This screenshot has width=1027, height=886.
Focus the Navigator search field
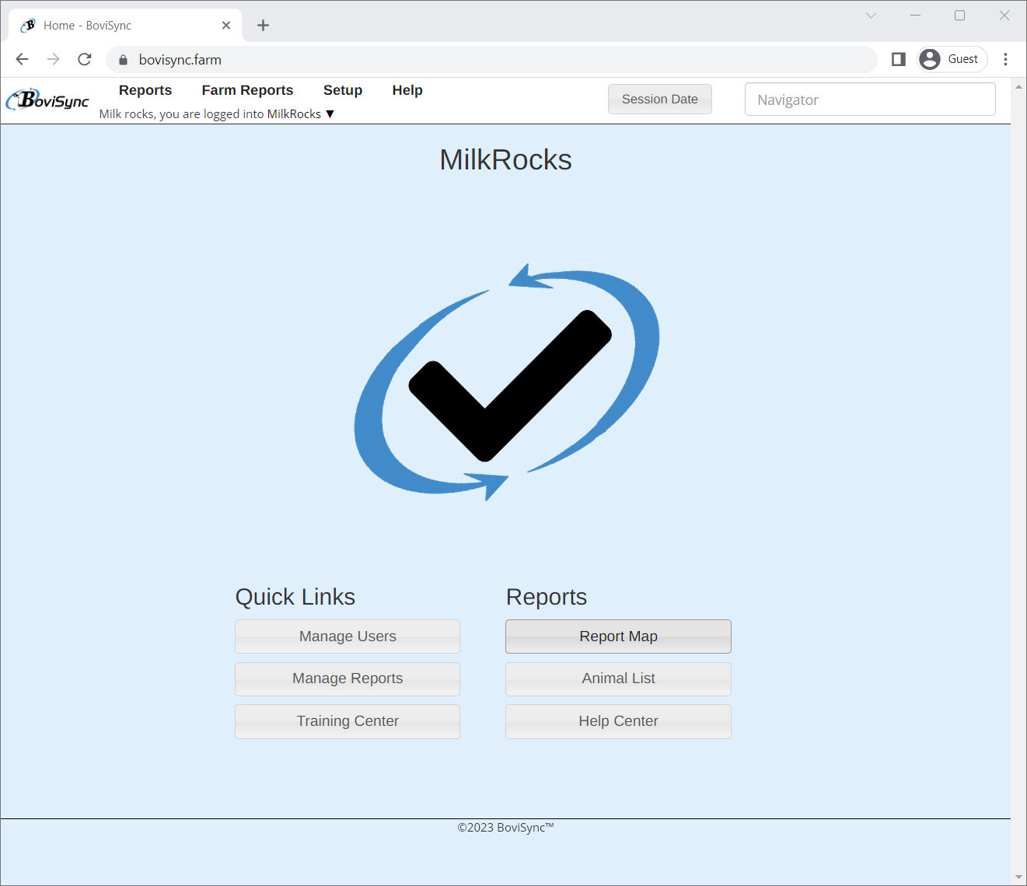tap(870, 99)
